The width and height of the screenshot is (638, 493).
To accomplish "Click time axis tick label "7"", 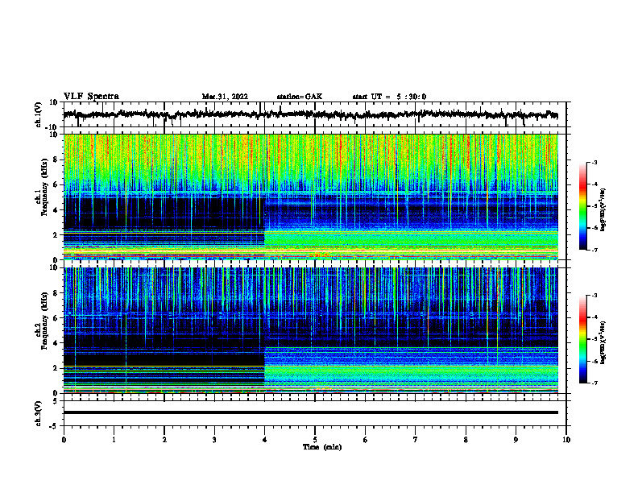I will click(416, 440).
